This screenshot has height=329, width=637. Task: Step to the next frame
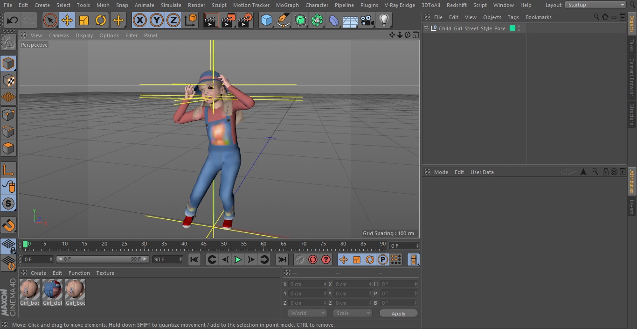point(251,259)
